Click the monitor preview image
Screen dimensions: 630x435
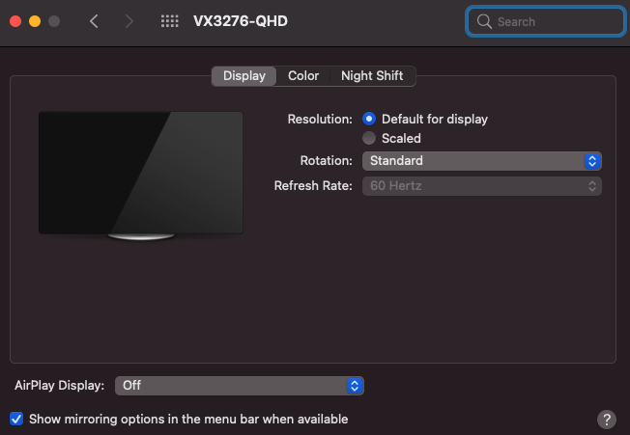pos(141,173)
